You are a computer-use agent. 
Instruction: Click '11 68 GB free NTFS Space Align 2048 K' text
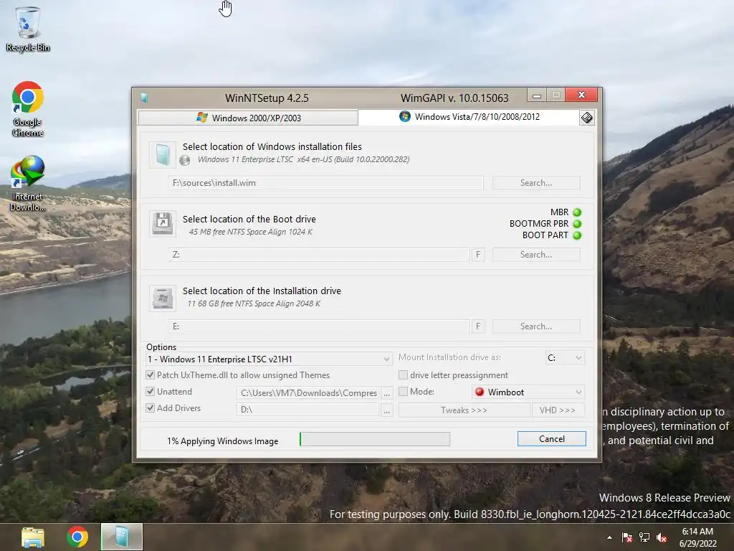click(254, 303)
